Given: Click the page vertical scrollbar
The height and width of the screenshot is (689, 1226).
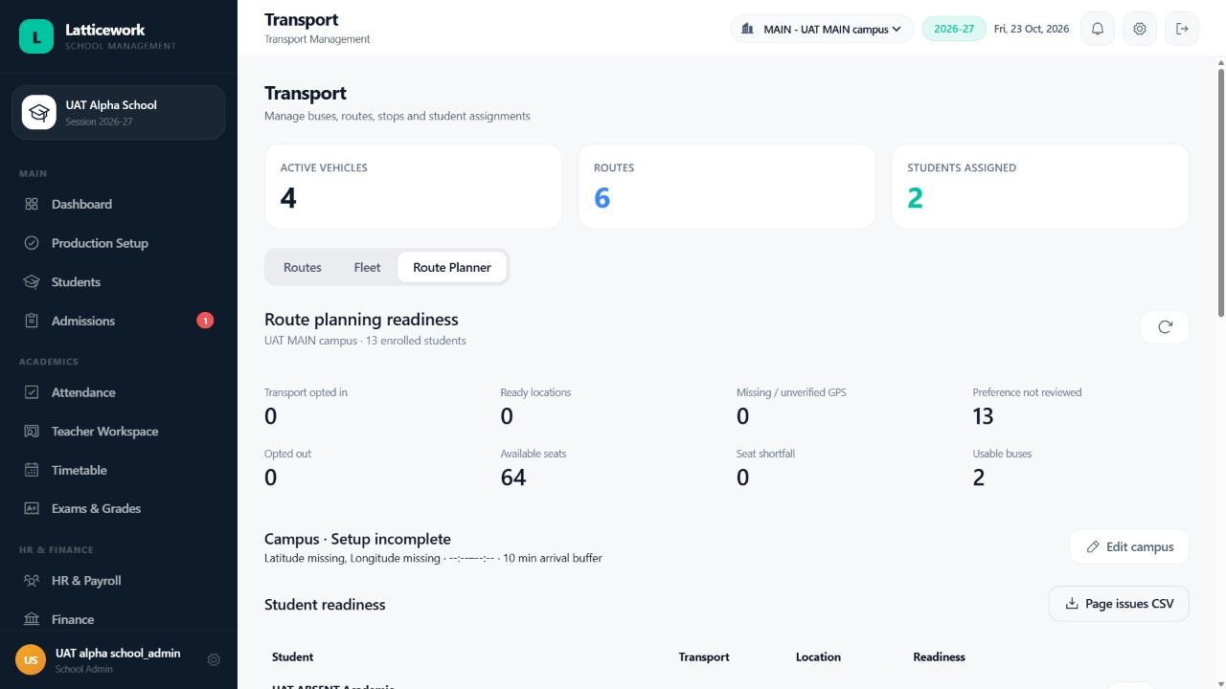Looking at the screenshot, I should [x=1220, y=191].
